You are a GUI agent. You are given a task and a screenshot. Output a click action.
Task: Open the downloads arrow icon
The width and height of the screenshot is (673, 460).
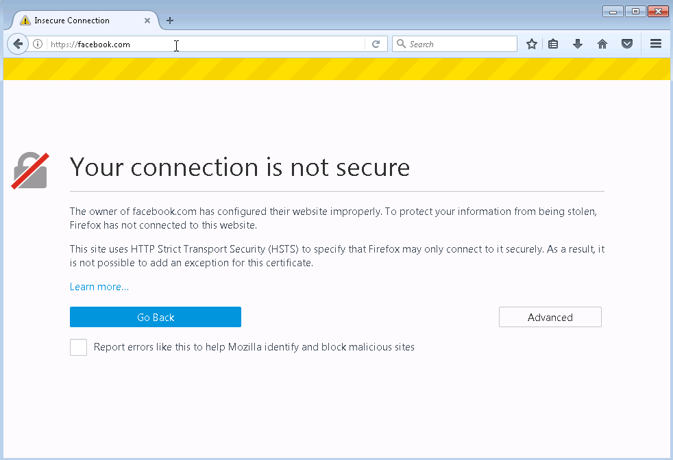pos(578,44)
